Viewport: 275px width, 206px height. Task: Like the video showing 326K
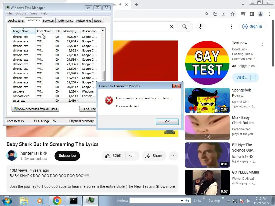[114, 156]
